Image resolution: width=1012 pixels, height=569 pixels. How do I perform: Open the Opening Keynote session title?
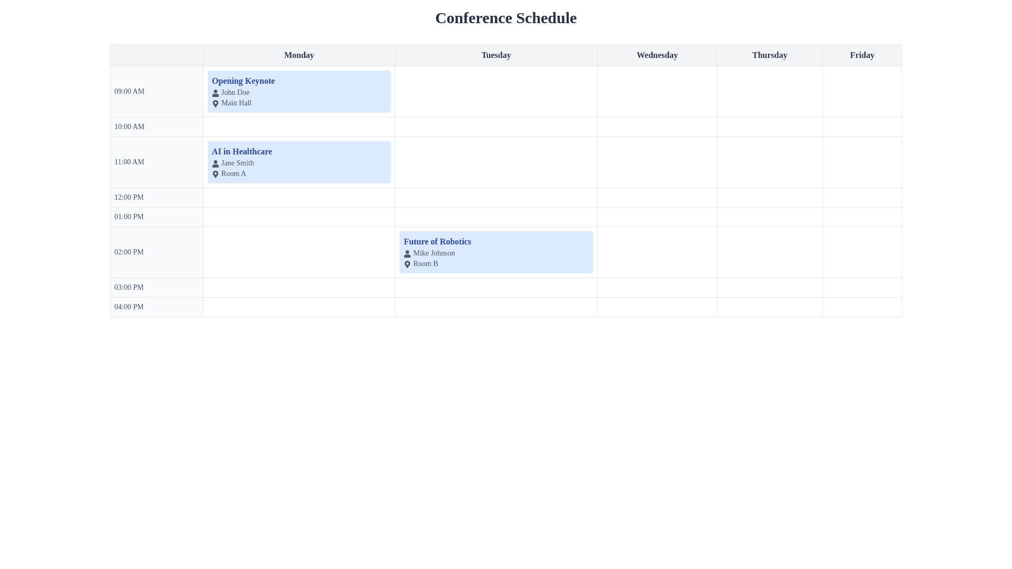[x=243, y=81]
